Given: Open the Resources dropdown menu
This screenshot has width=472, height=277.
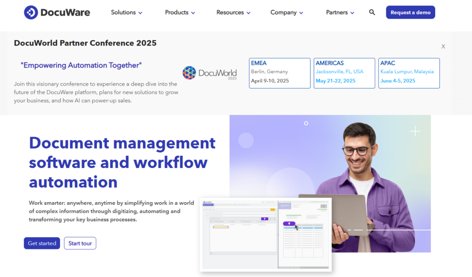Looking at the screenshot, I should click(x=233, y=12).
